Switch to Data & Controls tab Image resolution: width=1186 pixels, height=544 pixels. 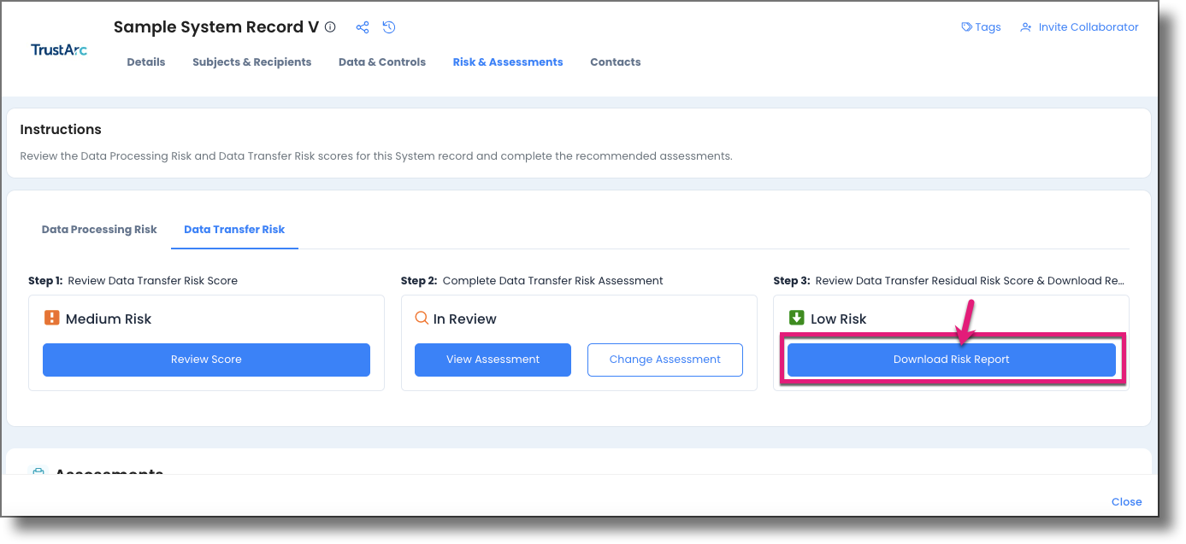click(382, 62)
